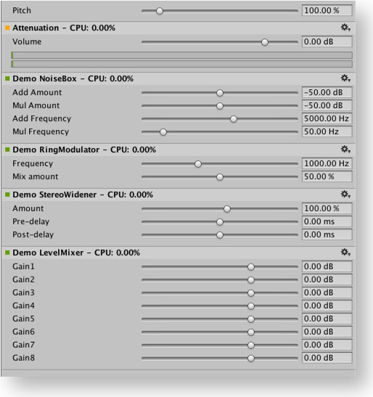This screenshot has width=373, height=397.
Task: Click the Gain2 slider handle
Action: click(251, 280)
